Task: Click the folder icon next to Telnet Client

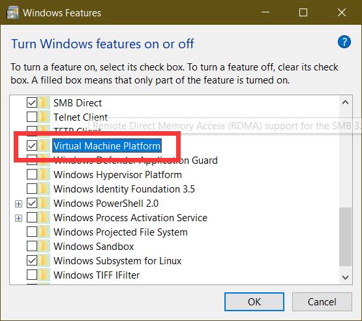Action: (x=44, y=117)
